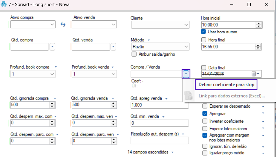This screenshot has width=276, height=157.
Task: Toggle the Inverter coeficiente checkbox
Action: (x=205, y=121)
